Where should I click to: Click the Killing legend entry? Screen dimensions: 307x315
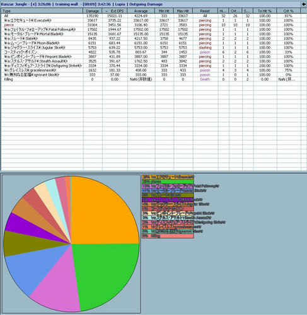click(168, 236)
